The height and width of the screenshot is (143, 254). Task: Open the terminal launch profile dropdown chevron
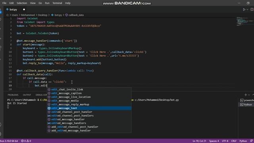pyautogui.click(x=249, y=95)
